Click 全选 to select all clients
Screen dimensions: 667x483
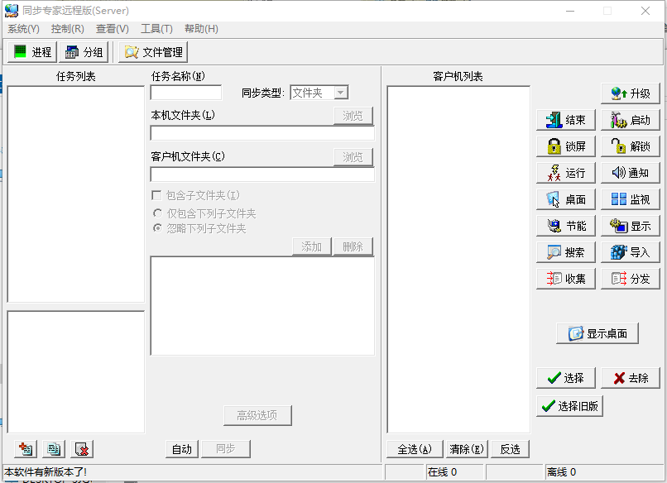pyautogui.click(x=415, y=448)
